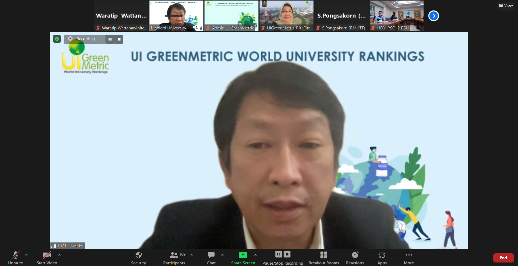The image size is (518, 266).
Task: Expand the Participants chevron
Action: point(192,255)
